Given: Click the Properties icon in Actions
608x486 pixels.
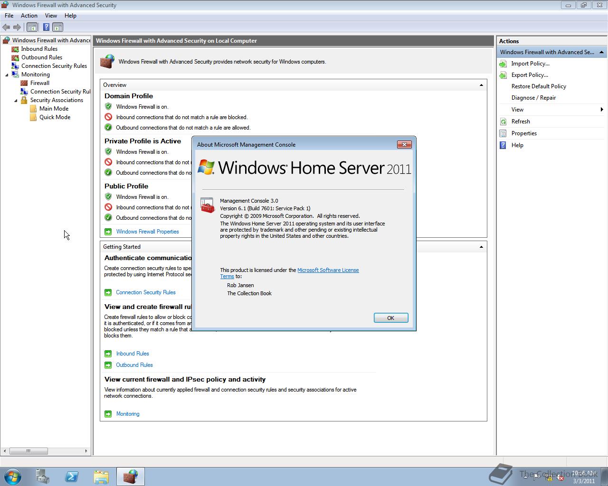Looking at the screenshot, I should [x=503, y=133].
